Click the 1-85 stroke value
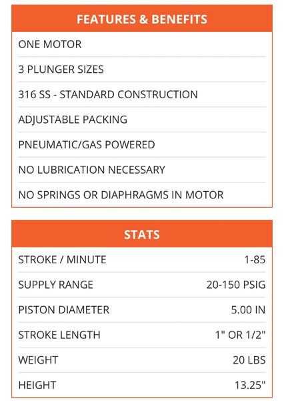This screenshot has width=284, height=401. click(x=255, y=259)
